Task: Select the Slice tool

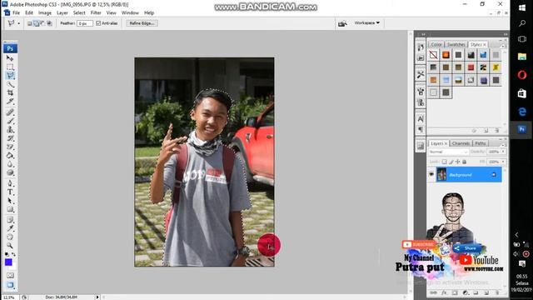Action: click(10, 102)
